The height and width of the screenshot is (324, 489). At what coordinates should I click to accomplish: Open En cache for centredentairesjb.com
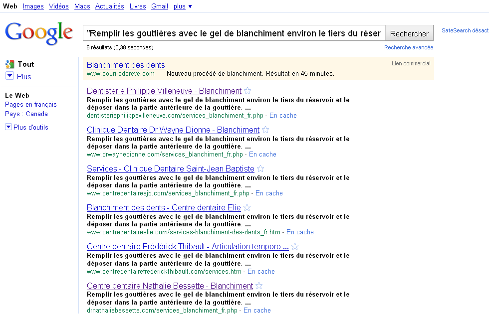(269, 193)
